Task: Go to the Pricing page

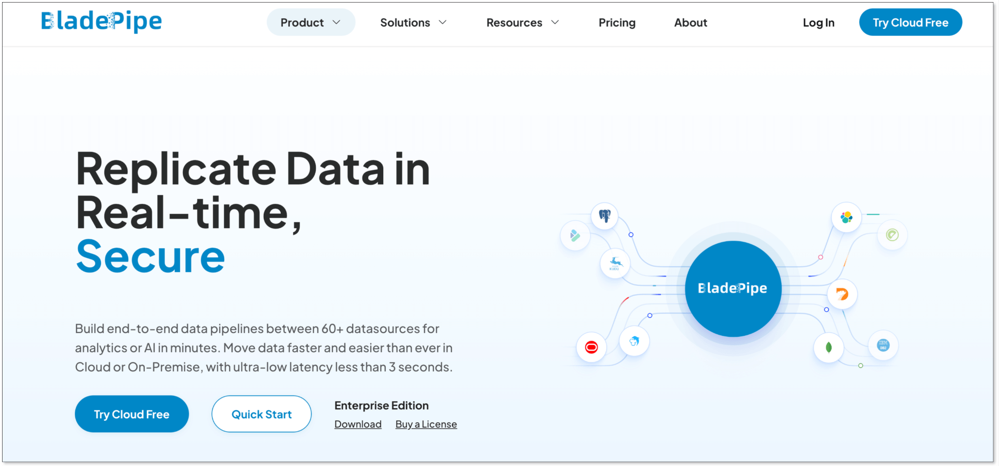Action: (x=617, y=23)
